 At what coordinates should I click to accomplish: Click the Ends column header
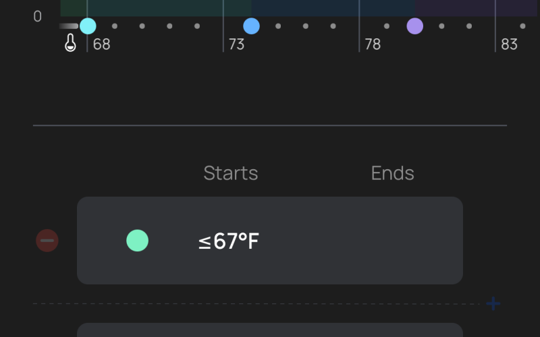pyautogui.click(x=393, y=173)
